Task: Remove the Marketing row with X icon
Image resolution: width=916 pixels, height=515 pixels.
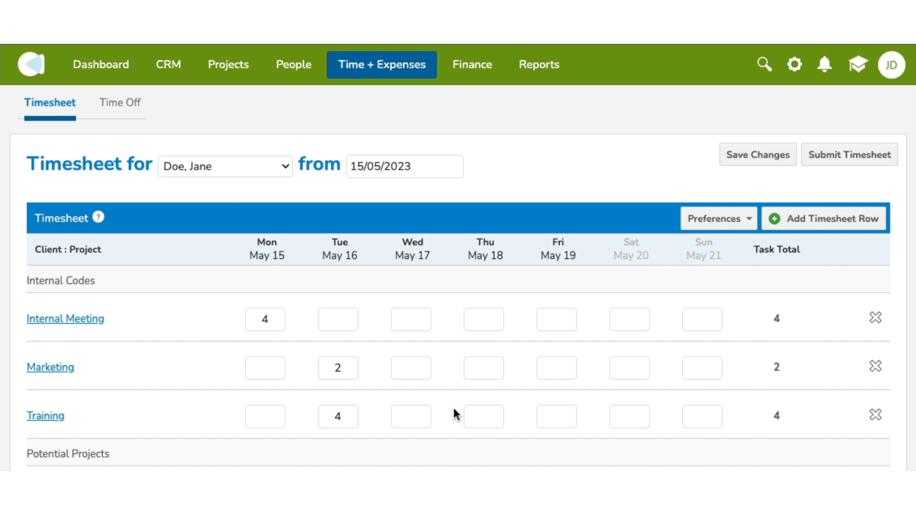Action: pyautogui.click(x=875, y=366)
